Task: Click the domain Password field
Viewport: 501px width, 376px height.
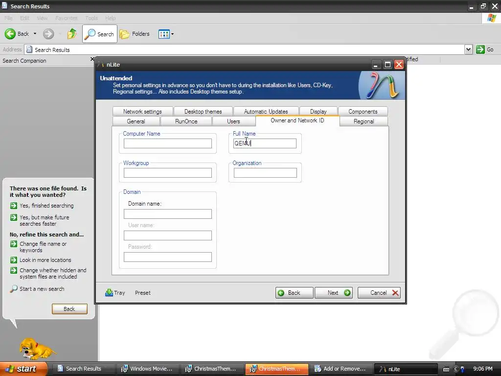Action: point(168,257)
